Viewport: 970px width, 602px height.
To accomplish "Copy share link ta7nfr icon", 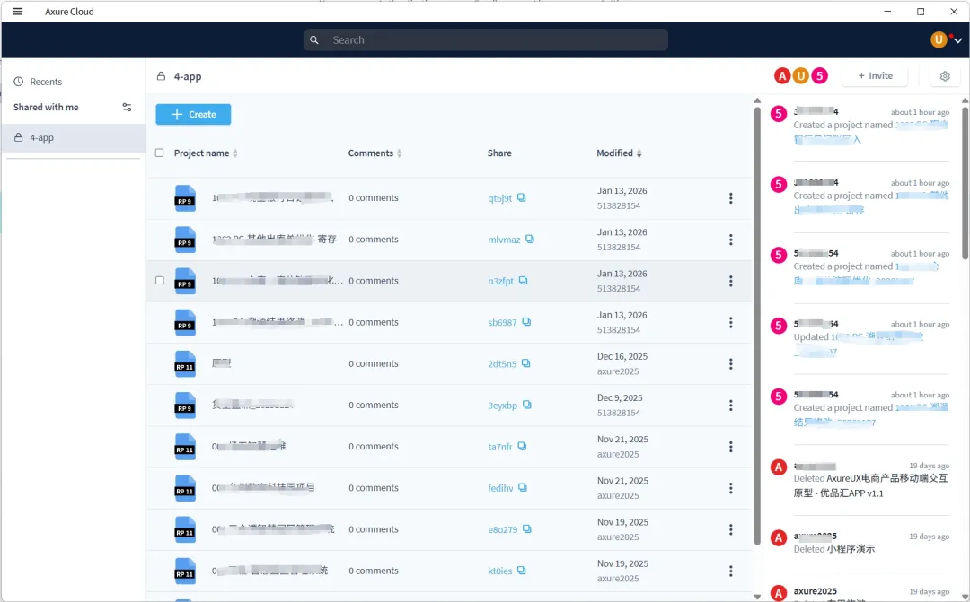I will coord(522,446).
